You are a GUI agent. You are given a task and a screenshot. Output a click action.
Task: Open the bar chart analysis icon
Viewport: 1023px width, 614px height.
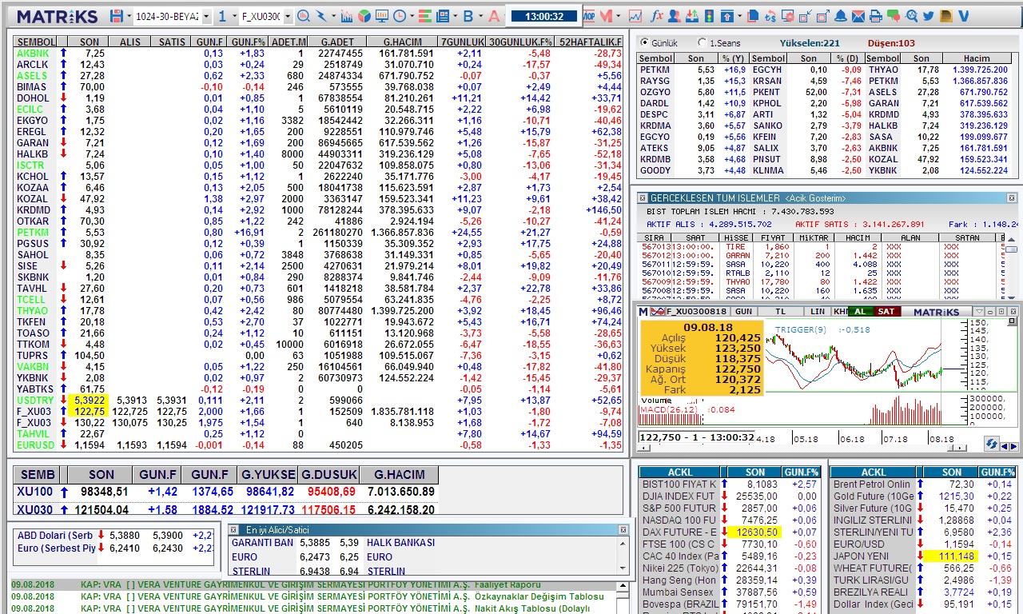pos(347,16)
